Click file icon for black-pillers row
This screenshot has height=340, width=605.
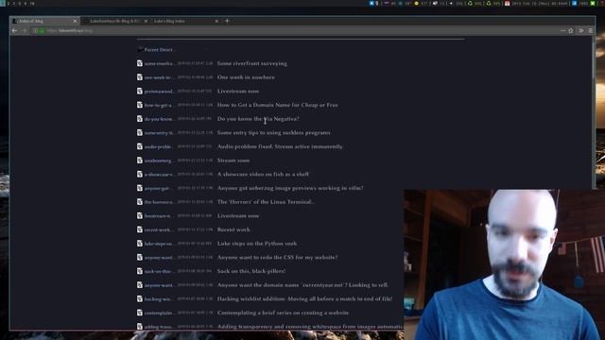click(140, 271)
